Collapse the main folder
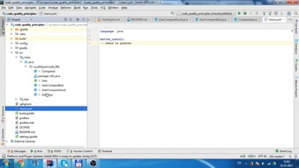This screenshot has height=168, width=299. 16,57
